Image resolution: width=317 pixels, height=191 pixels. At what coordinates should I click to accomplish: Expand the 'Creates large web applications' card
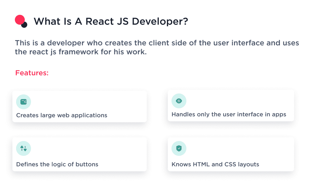(x=79, y=106)
